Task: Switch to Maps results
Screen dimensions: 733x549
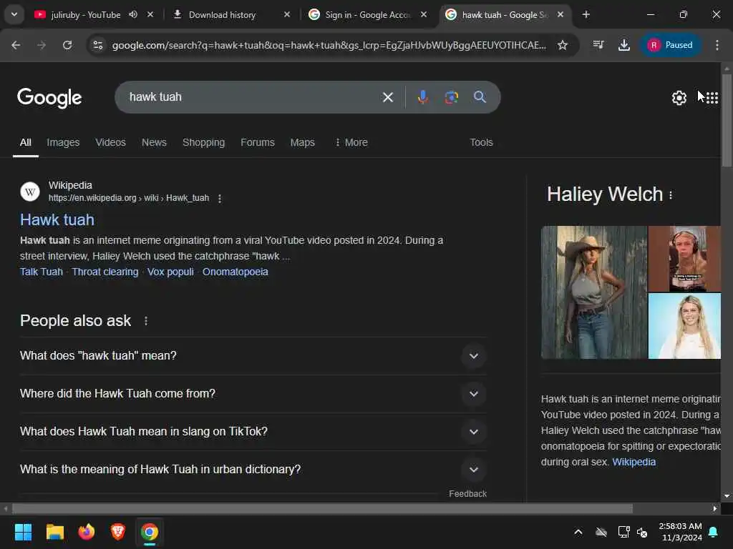Action: (x=303, y=142)
